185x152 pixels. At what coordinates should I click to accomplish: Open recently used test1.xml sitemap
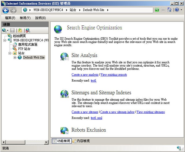click(97, 118)
